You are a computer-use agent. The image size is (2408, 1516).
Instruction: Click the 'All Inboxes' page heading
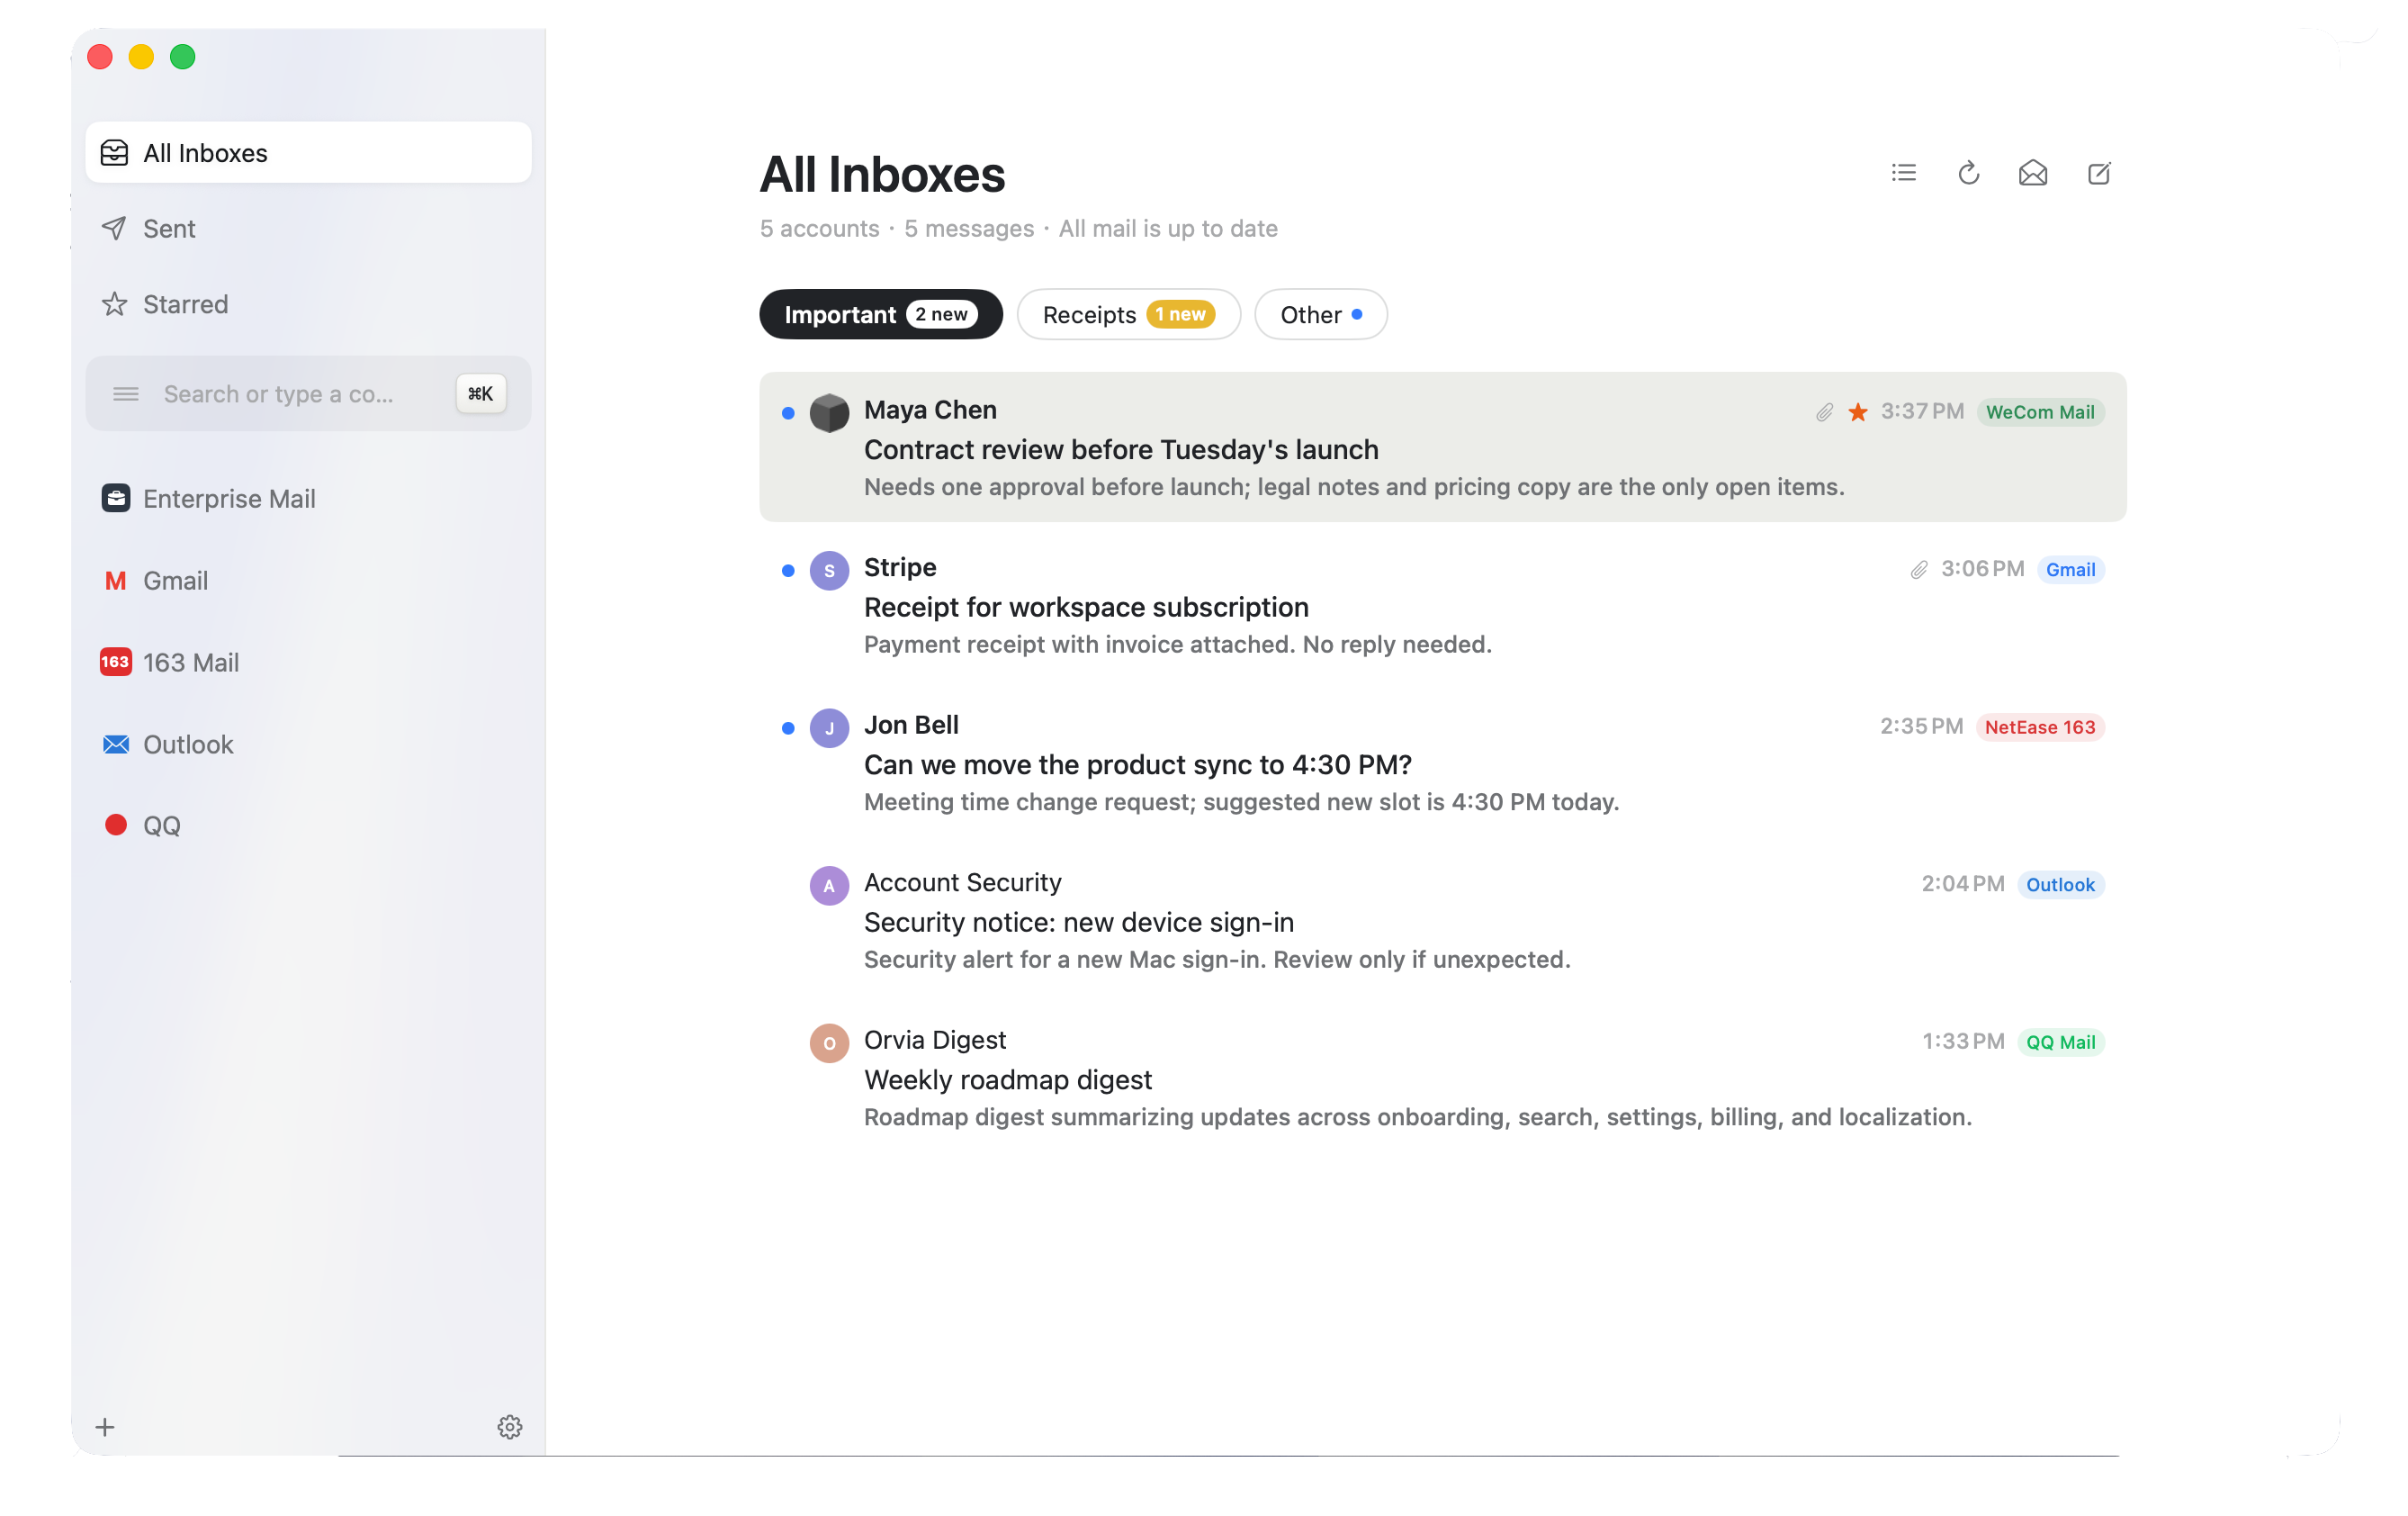point(882,176)
